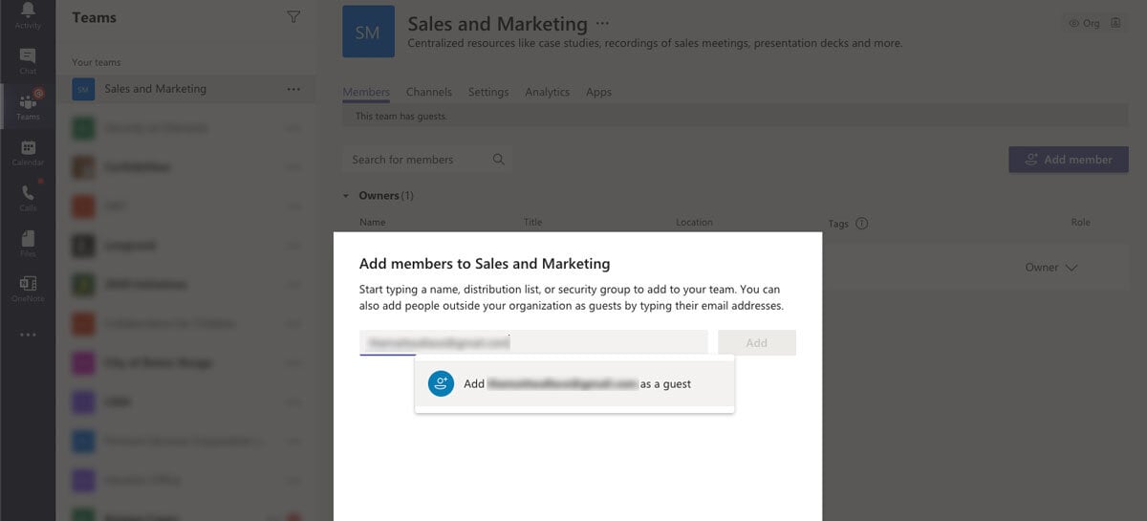Image resolution: width=1147 pixels, height=521 pixels.
Task: Click the Teams panel heading
Action: (94, 17)
